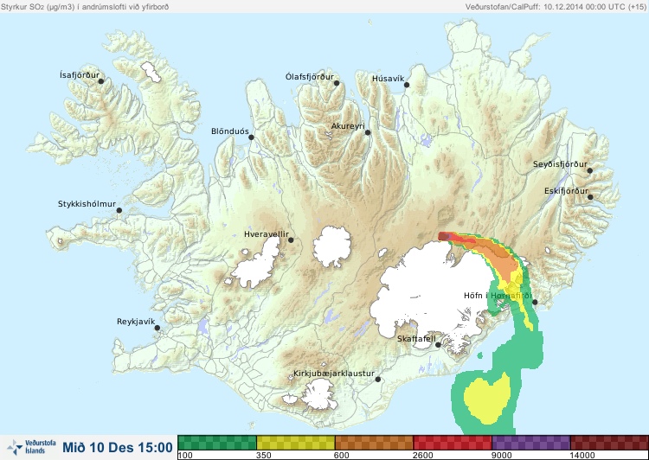Click the 'Skaftafell' label text
649x460 pixels.
416,339
